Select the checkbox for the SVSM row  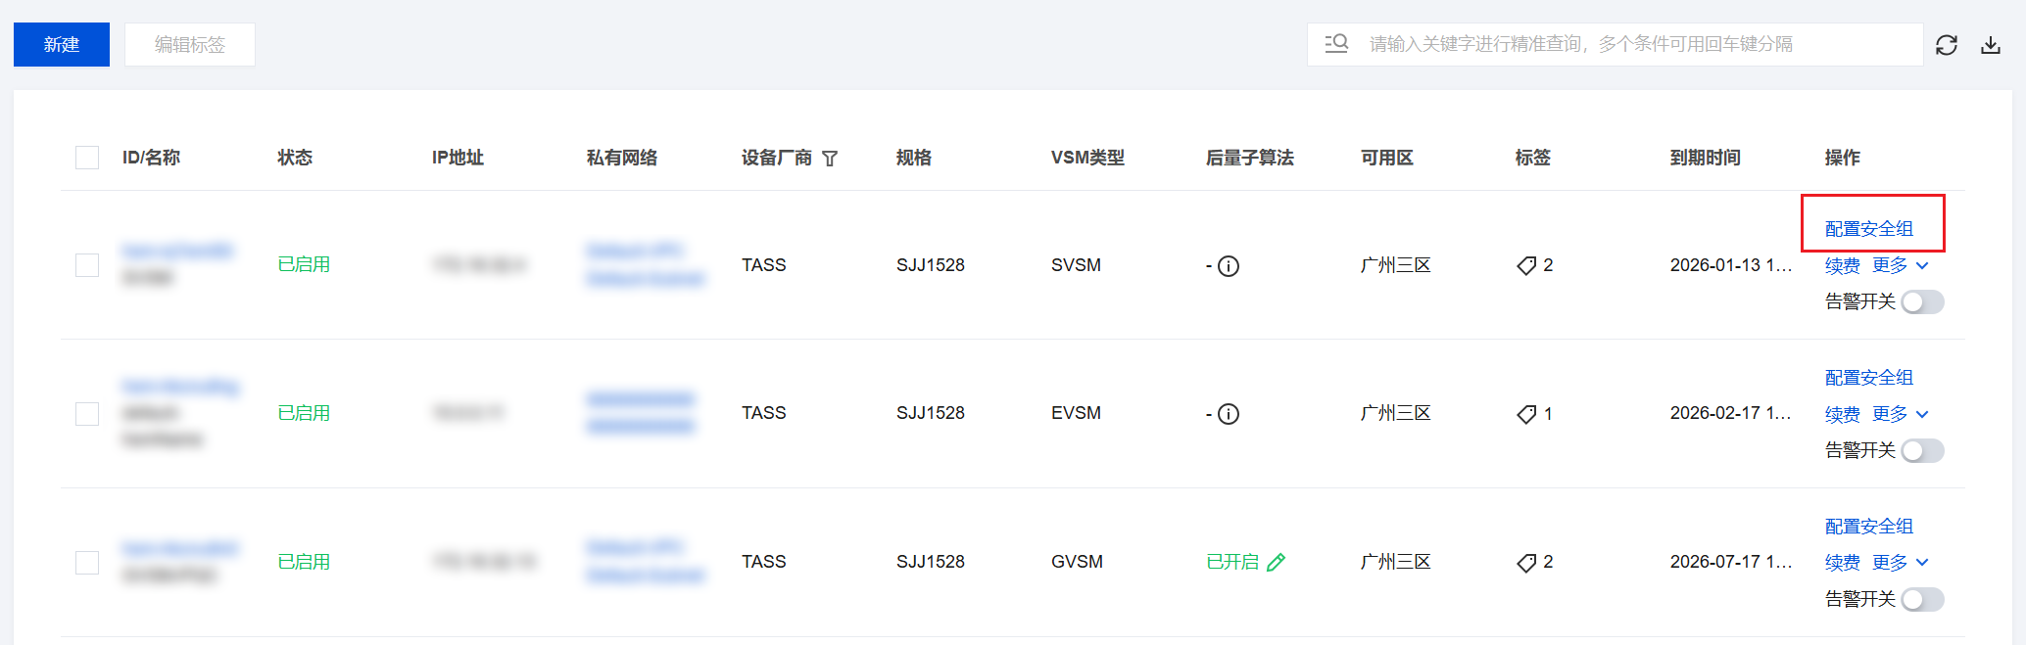coord(87,265)
